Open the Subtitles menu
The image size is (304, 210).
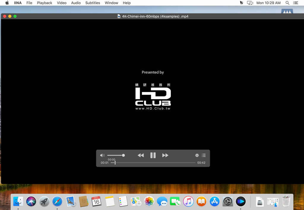tap(93, 3)
